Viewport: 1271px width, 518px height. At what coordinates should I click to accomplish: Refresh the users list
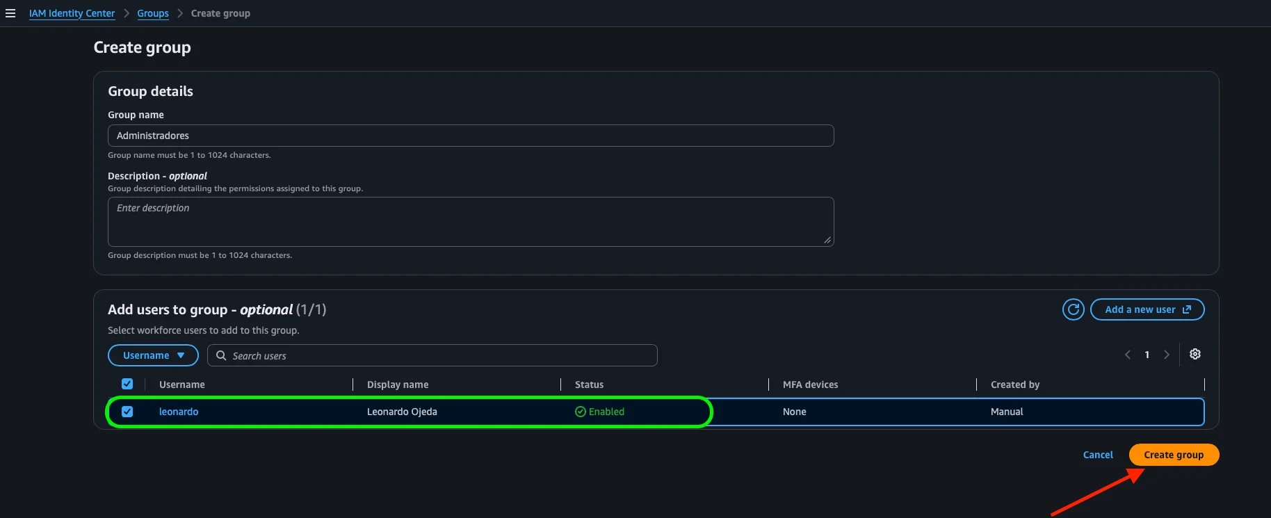(1074, 309)
